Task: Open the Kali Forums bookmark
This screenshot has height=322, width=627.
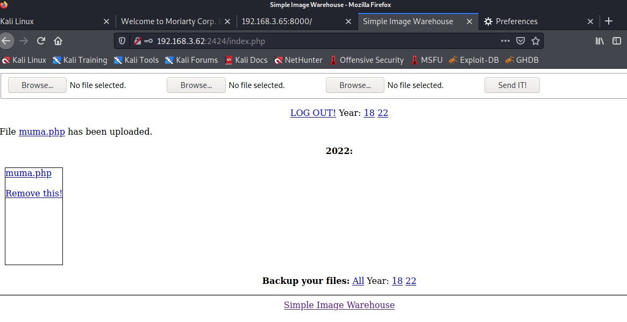Action: click(x=191, y=60)
